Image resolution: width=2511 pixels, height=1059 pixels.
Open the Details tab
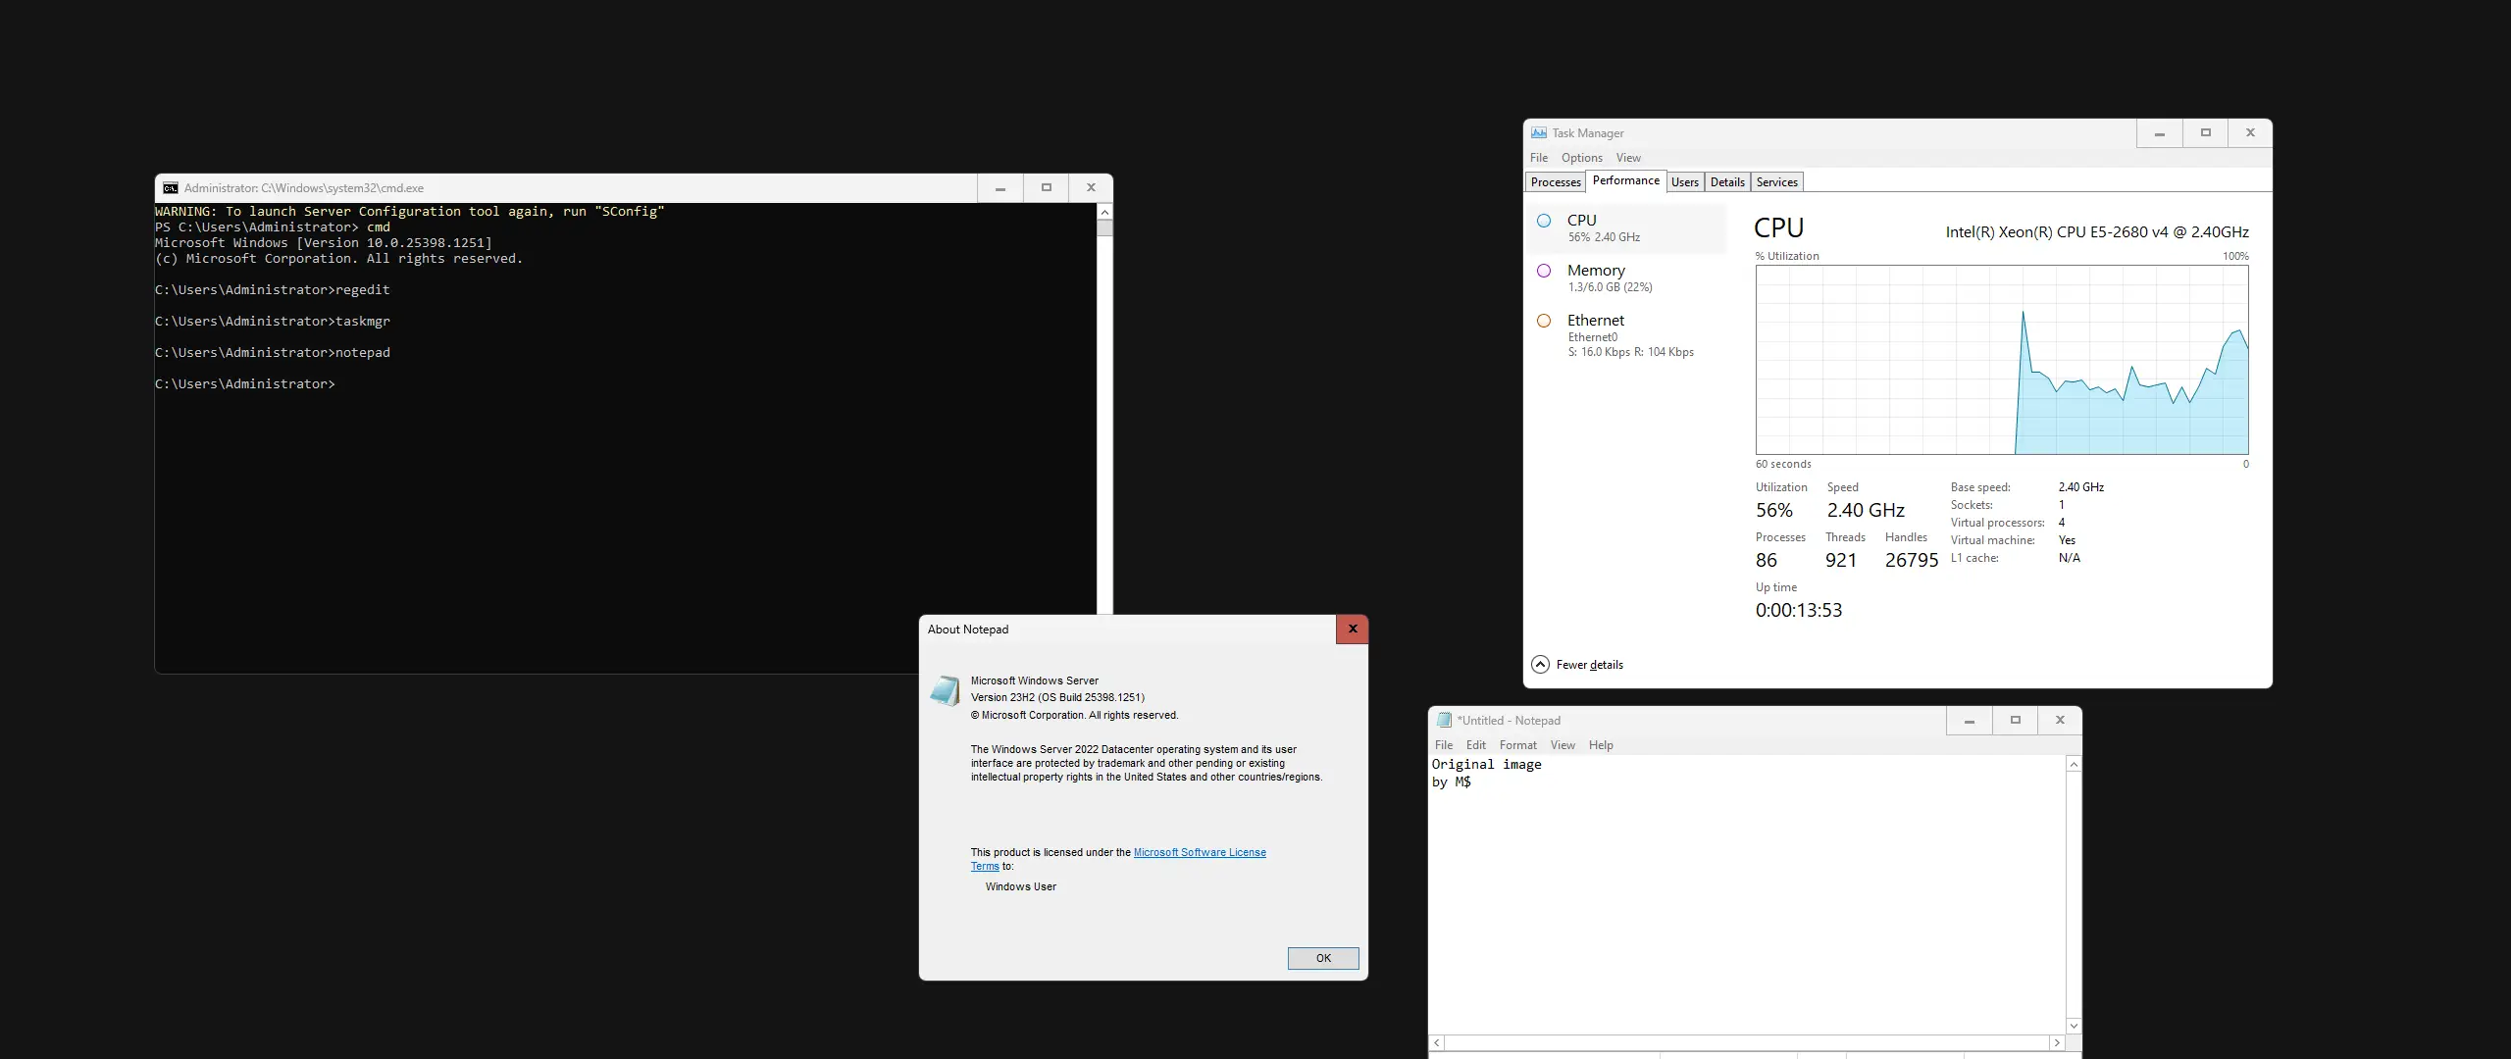(1727, 182)
